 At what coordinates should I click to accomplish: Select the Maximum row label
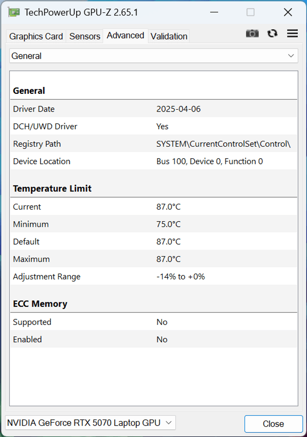[x=31, y=259]
